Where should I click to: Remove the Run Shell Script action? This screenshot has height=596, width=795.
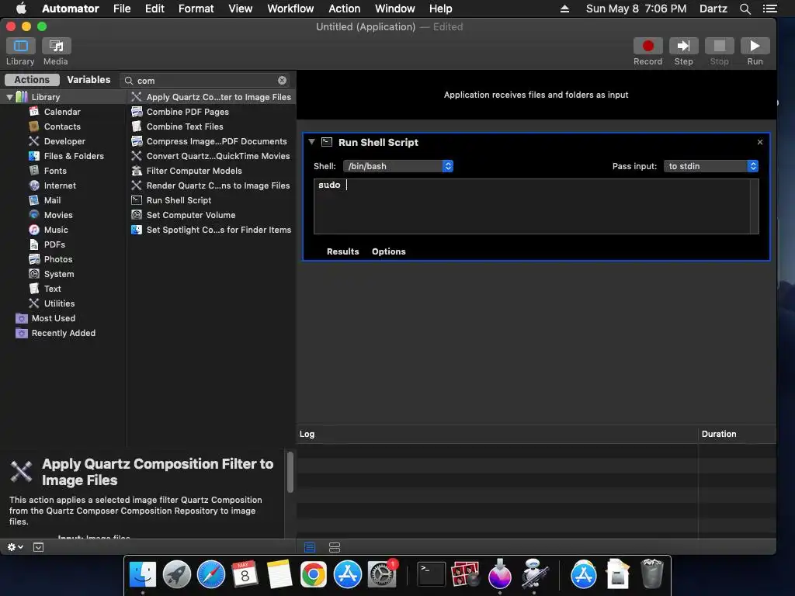pyautogui.click(x=759, y=142)
